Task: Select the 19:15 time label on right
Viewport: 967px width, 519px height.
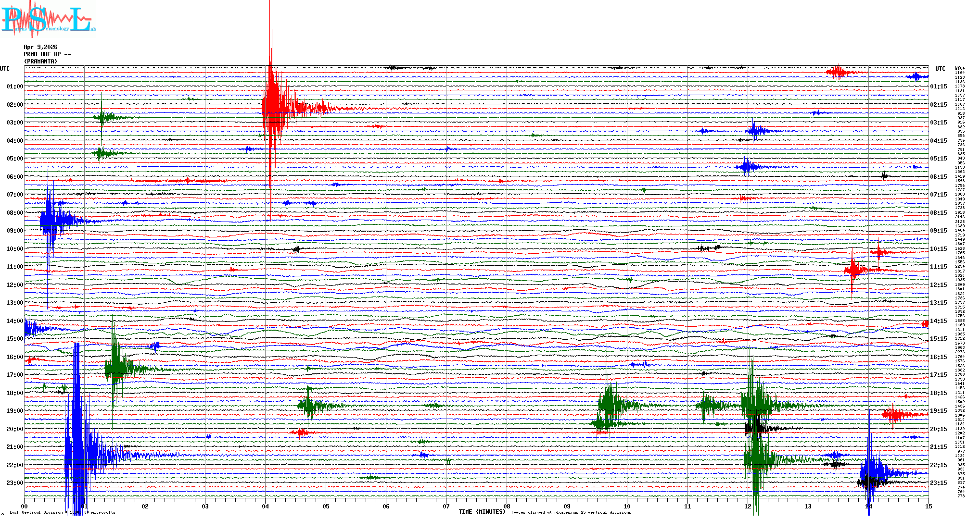Action: click(x=938, y=411)
